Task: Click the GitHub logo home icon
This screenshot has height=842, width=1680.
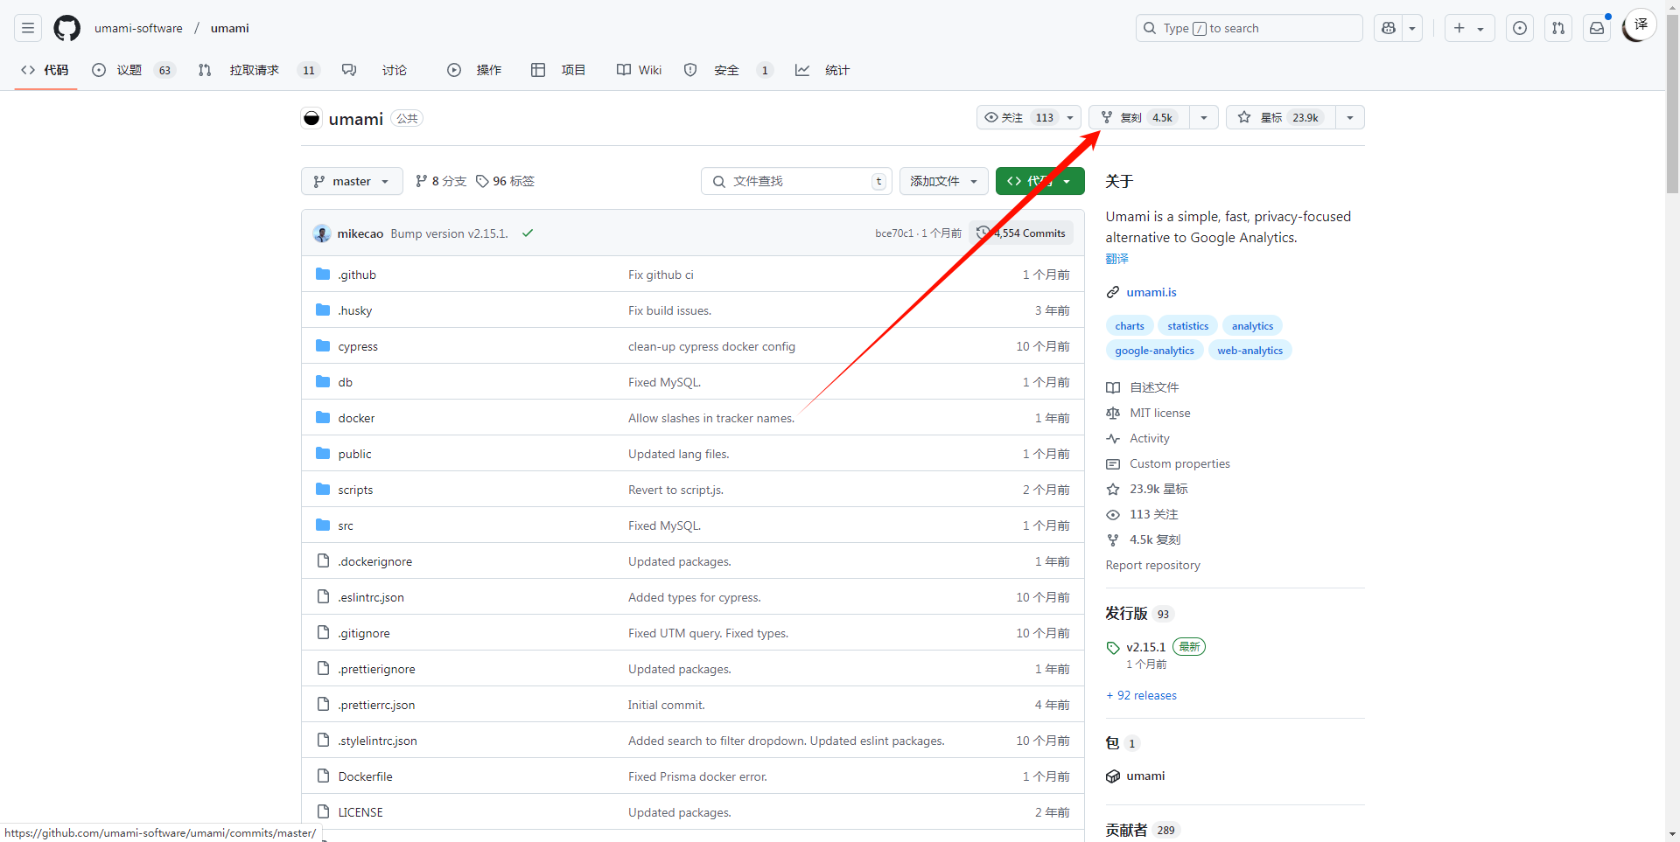Action: (x=67, y=28)
